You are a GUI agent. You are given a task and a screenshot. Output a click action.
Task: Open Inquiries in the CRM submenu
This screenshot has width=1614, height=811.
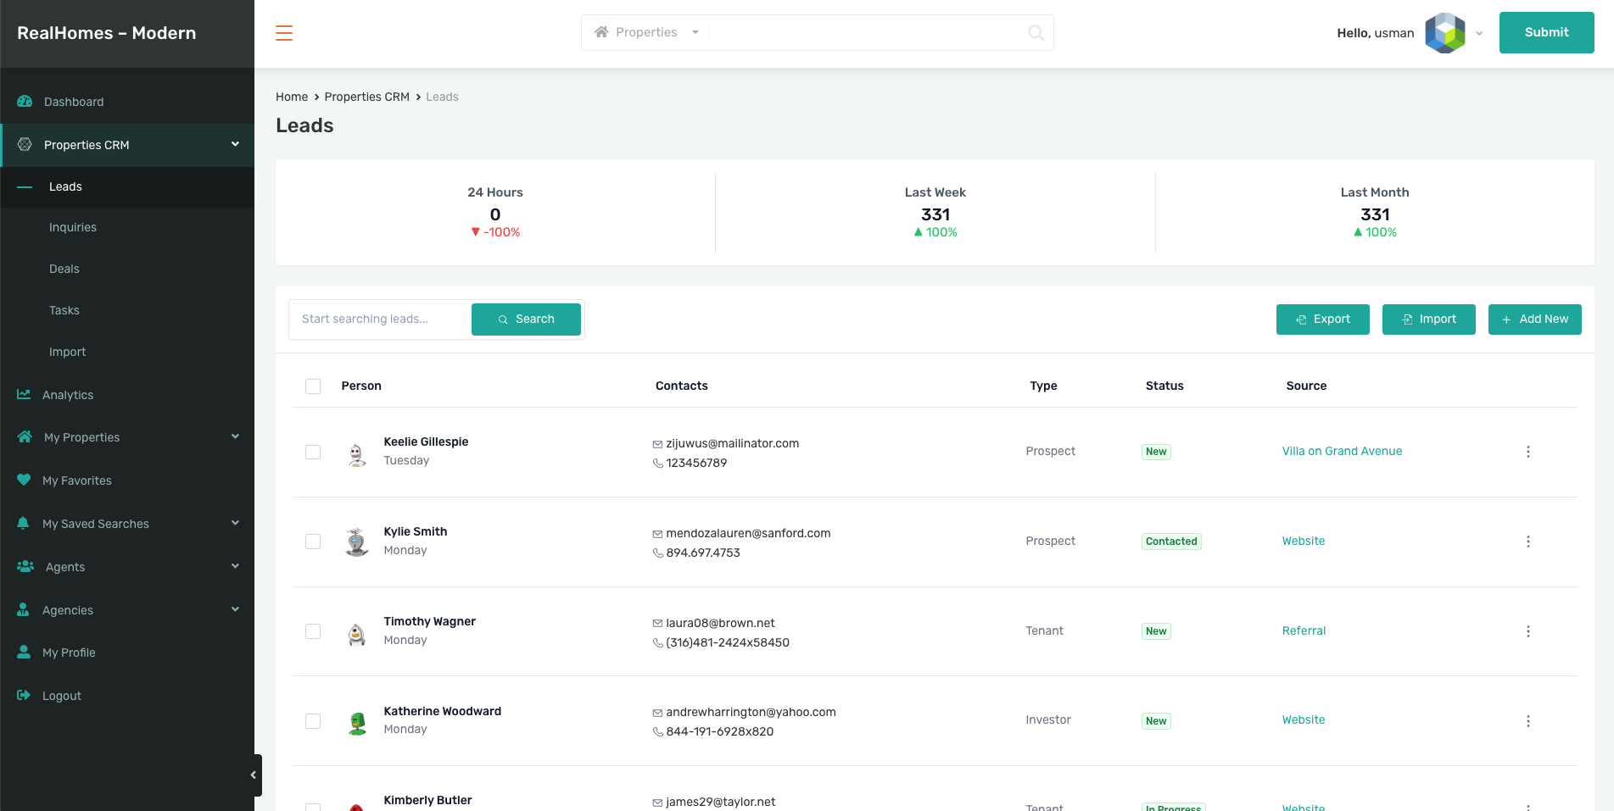[73, 227]
